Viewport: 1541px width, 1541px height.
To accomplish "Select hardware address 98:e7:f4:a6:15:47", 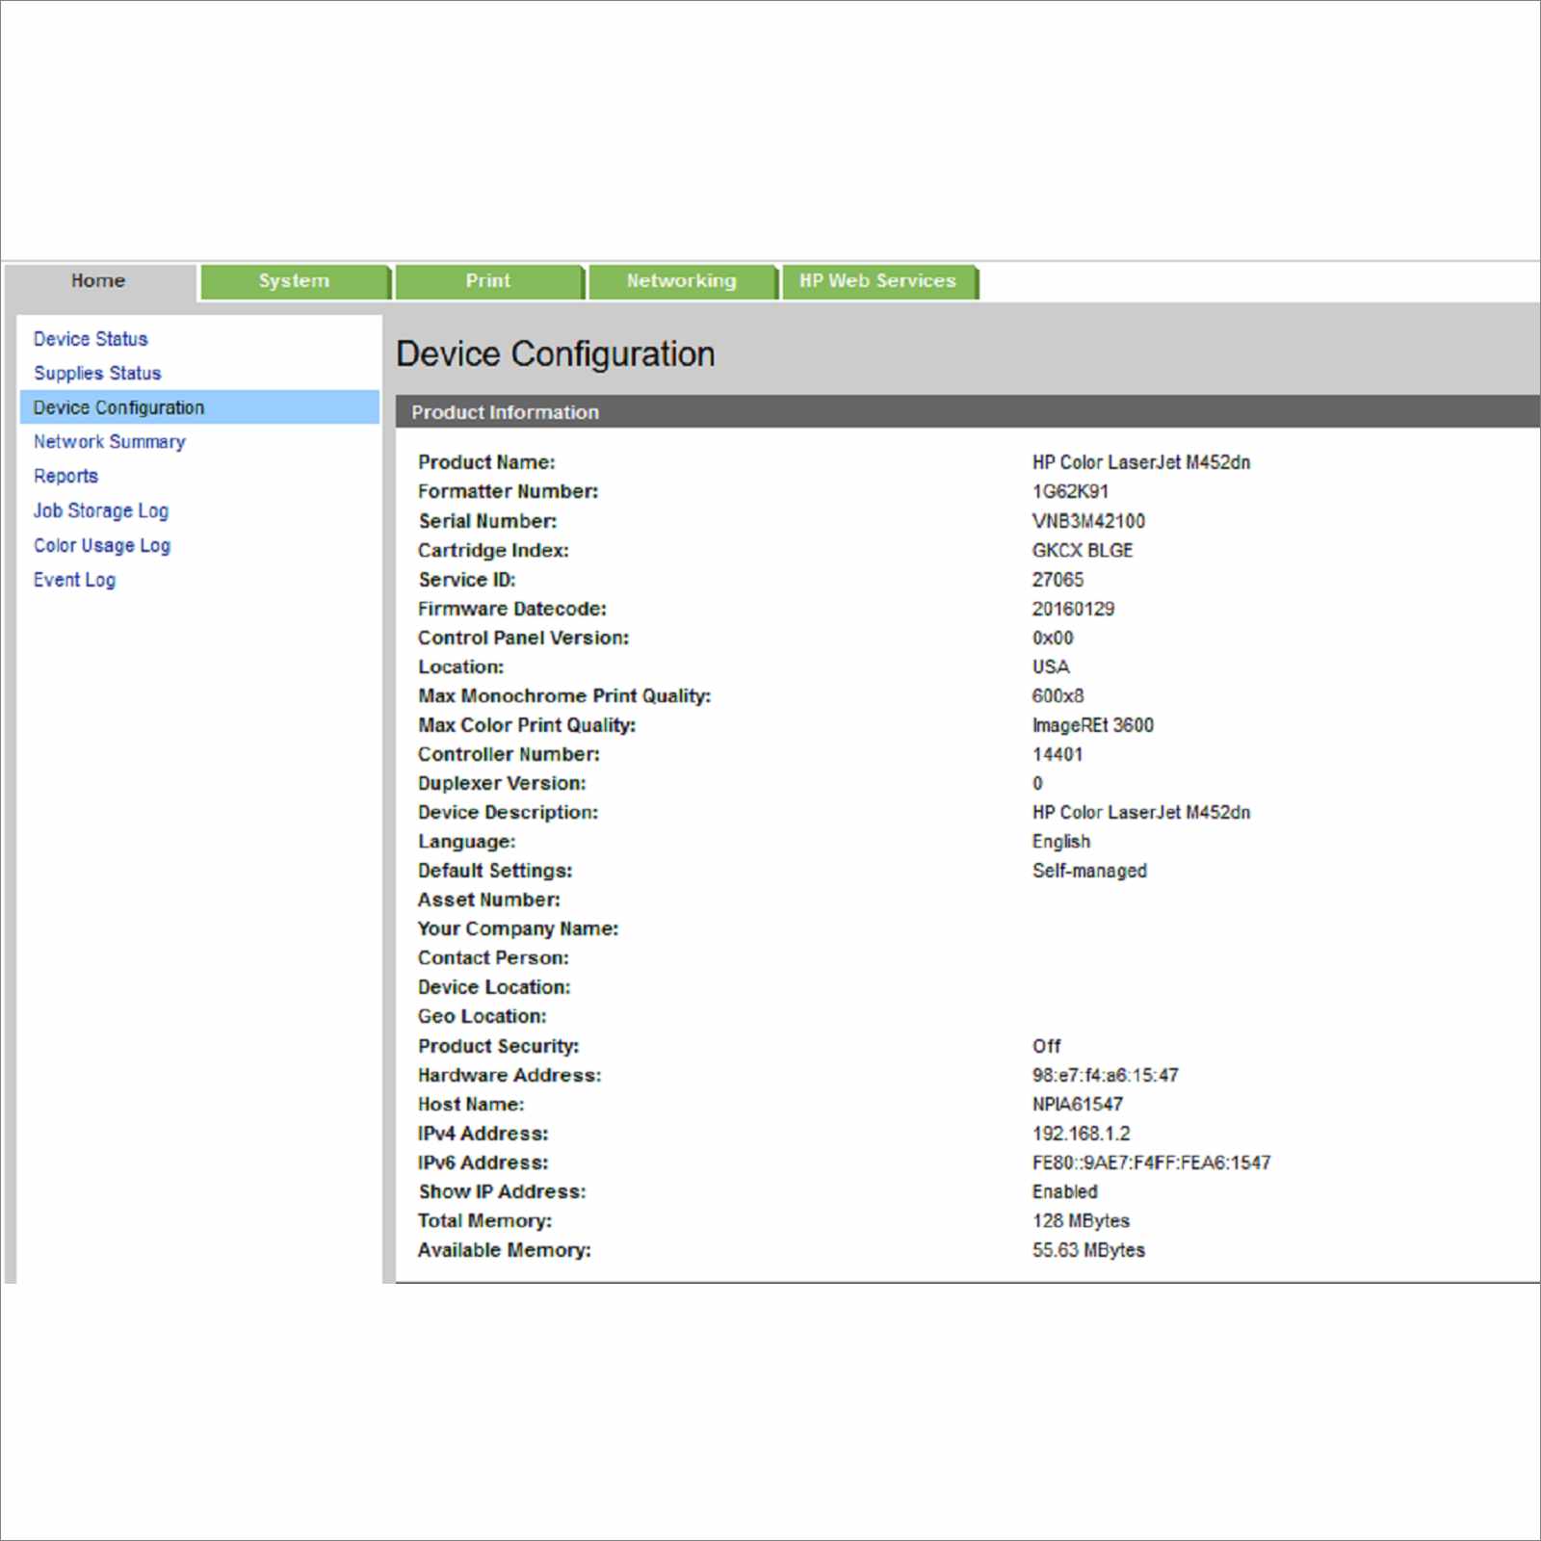I will pos(1106,1075).
